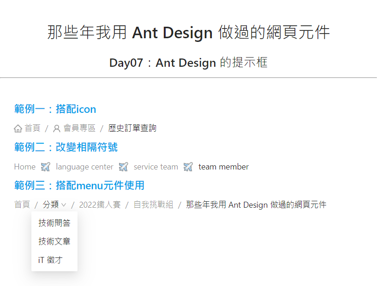Viewport: 377px width, 286px height.
Task: Open the 自我挑戰組 breadcrumb
Action: (153, 204)
